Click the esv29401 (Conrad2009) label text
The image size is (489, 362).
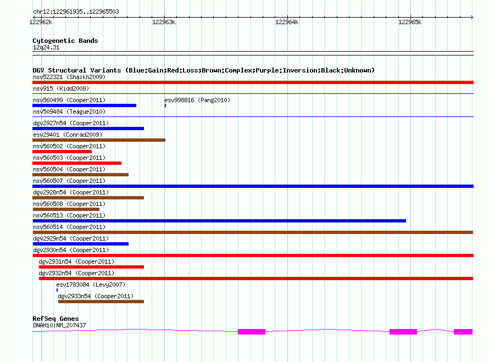(x=68, y=135)
